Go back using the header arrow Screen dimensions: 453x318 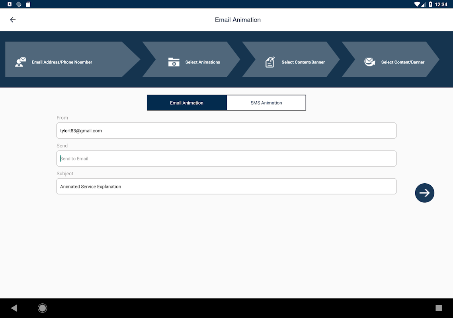(x=13, y=19)
